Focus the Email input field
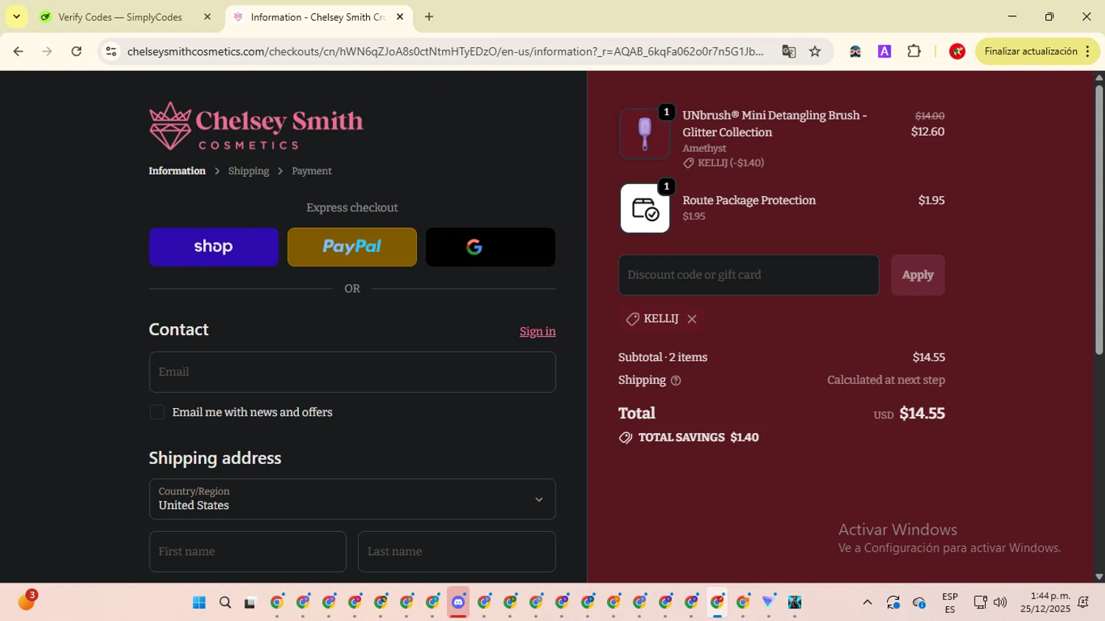This screenshot has width=1105, height=621. point(352,372)
